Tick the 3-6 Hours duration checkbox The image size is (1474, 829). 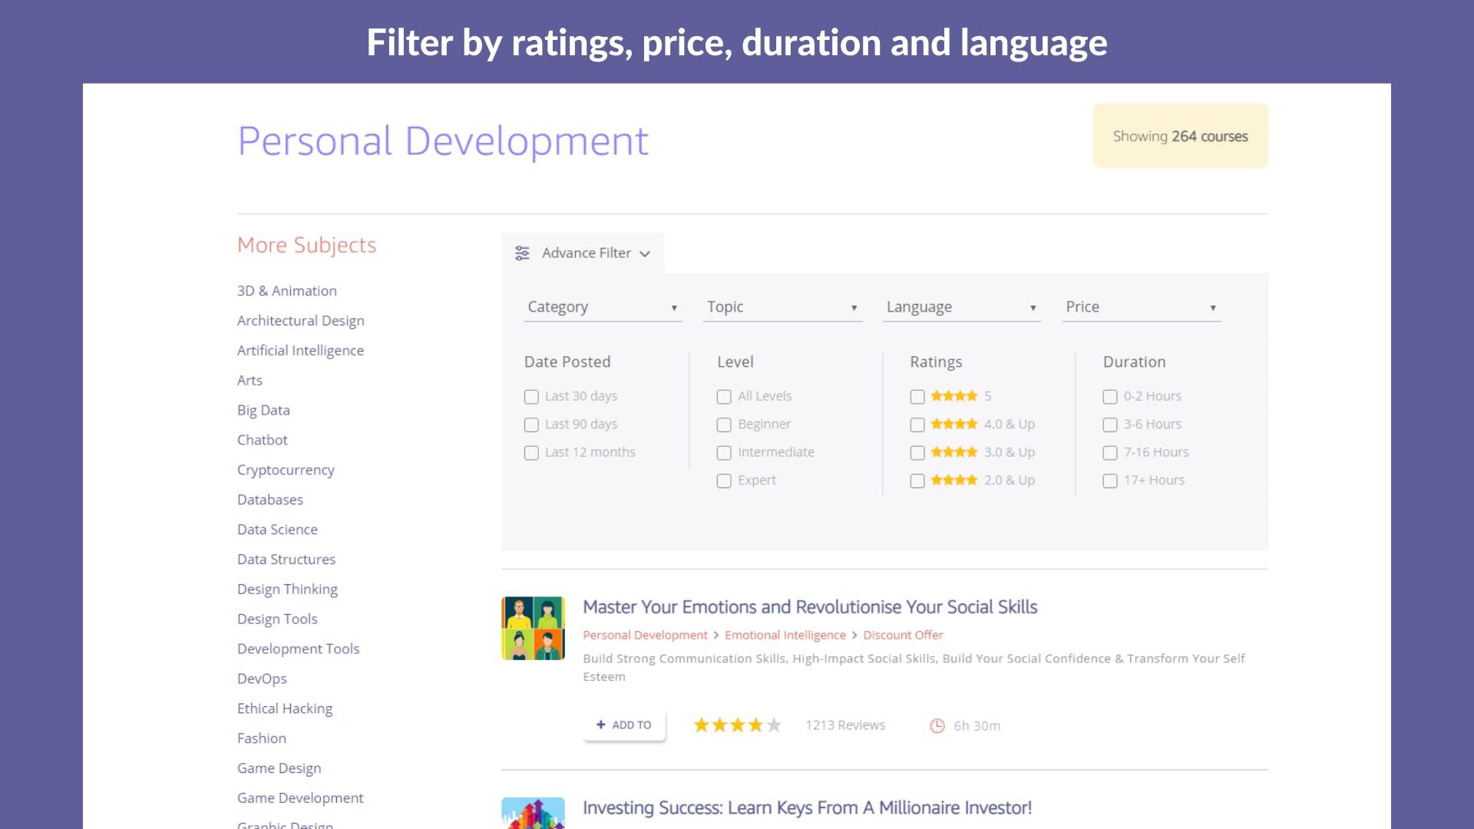(1109, 425)
